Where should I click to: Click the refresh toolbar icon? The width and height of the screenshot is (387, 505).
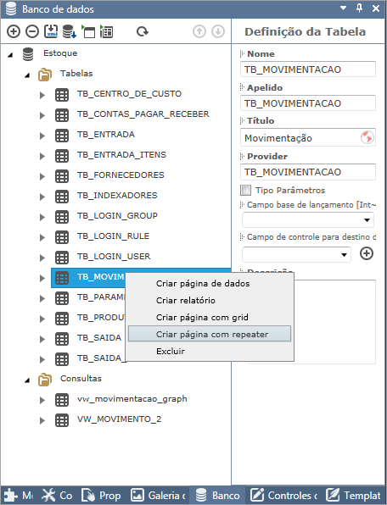click(143, 31)
